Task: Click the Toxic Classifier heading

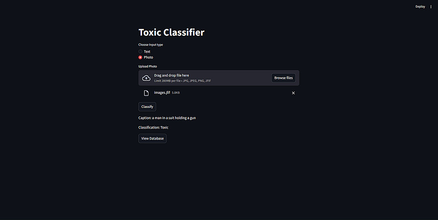Action: click(171, 32)
